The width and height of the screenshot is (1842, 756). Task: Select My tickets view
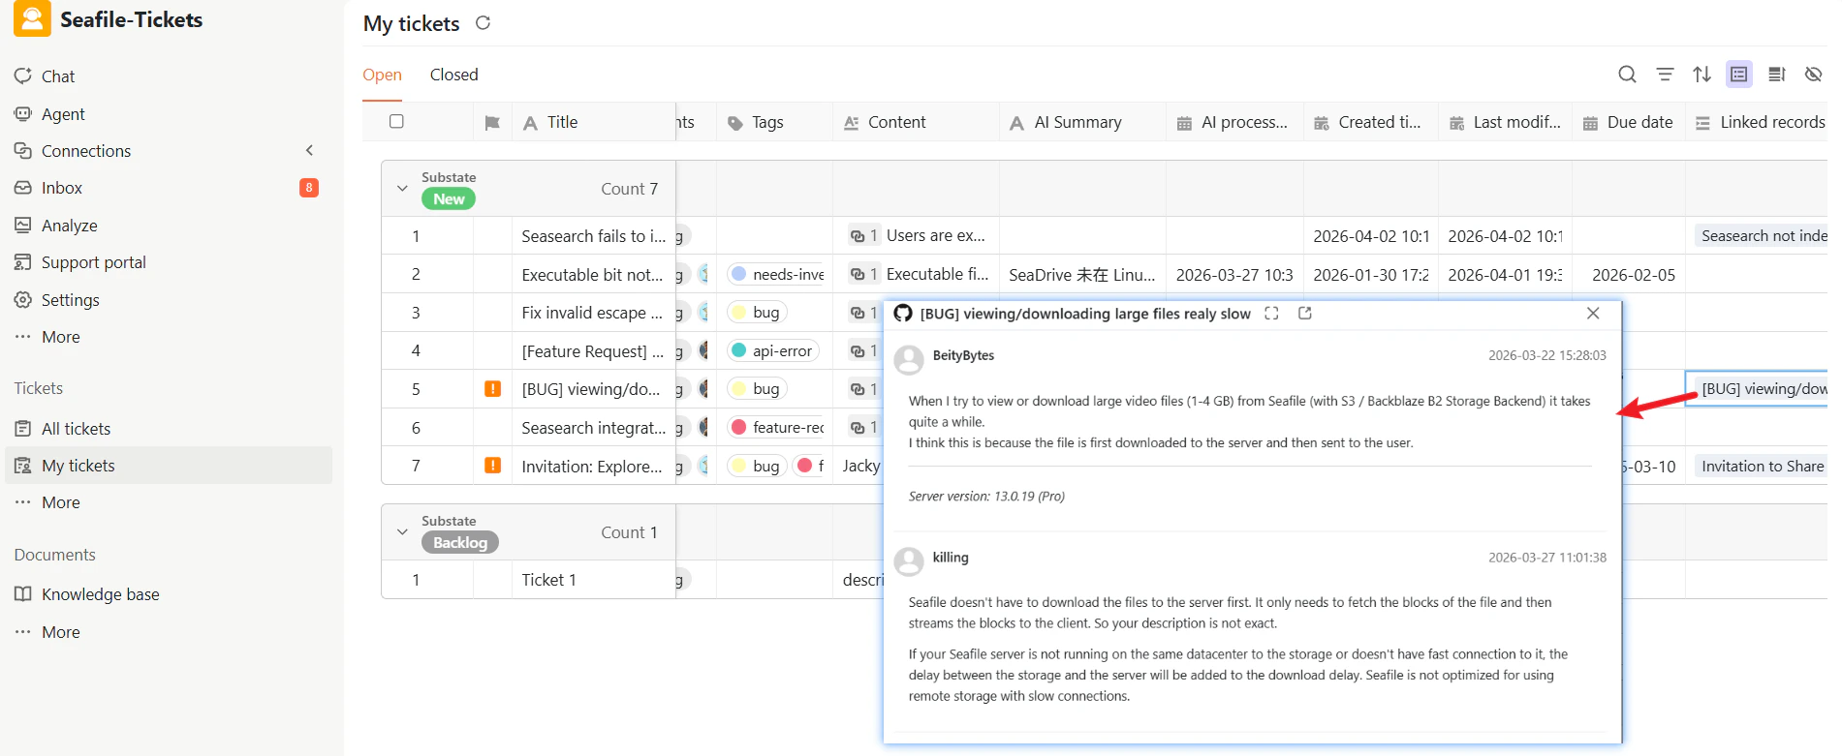click(x=169, y=466)
